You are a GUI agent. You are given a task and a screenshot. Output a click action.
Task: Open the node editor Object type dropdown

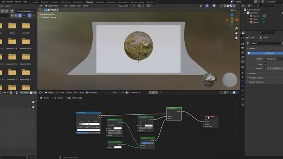[x=51, y=92]
